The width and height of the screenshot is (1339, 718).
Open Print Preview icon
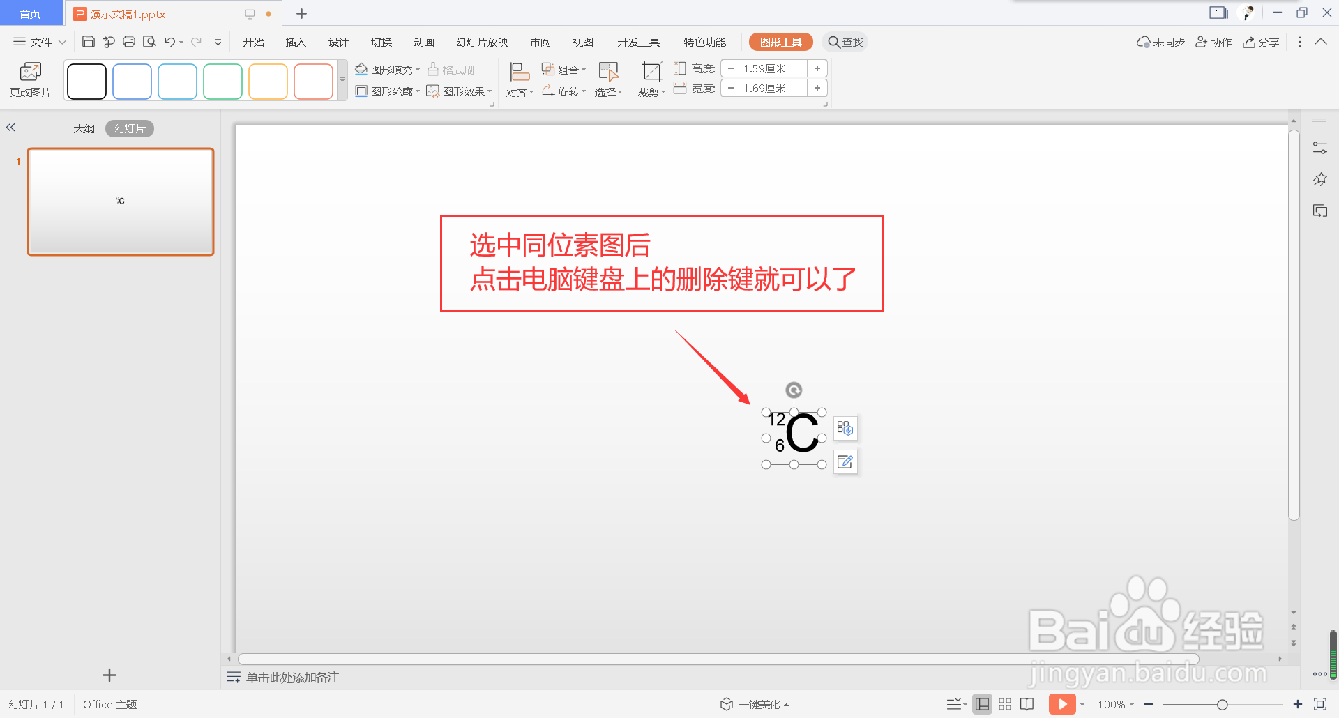(x=149, y=42)
